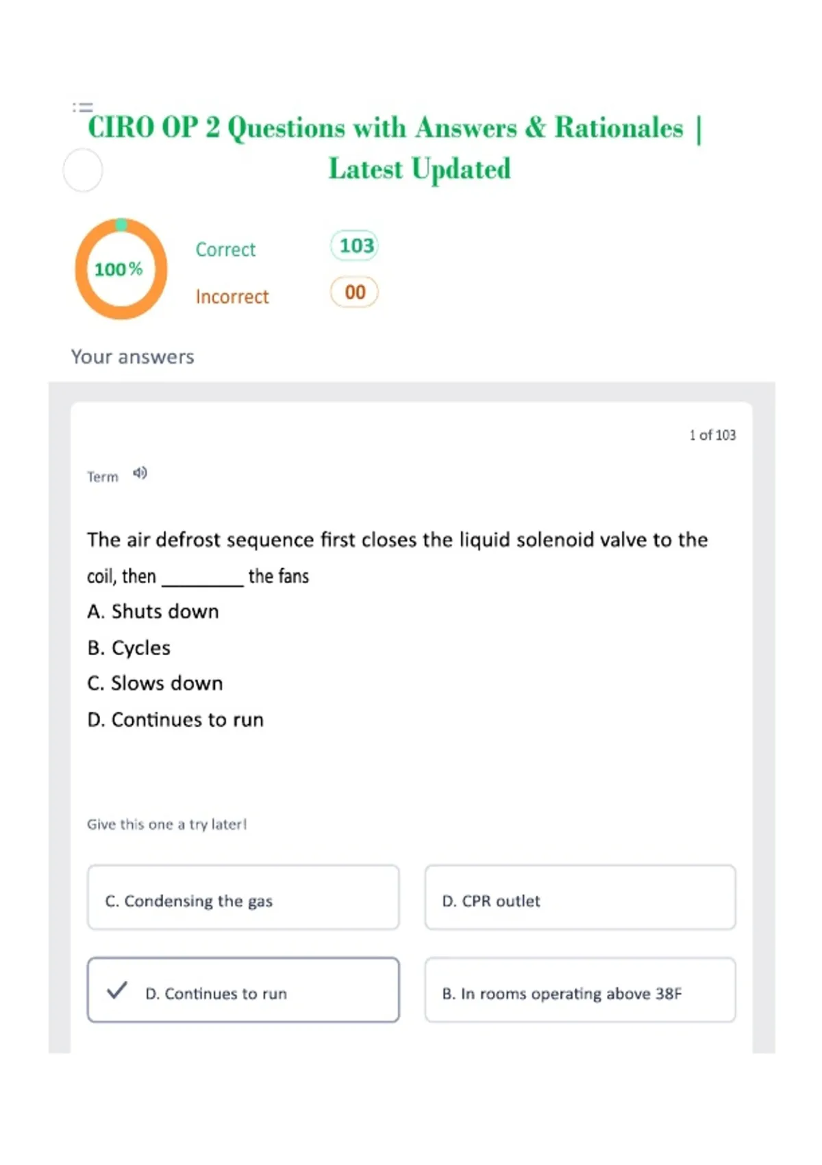Click the Incorrect label

click(232, 297)
